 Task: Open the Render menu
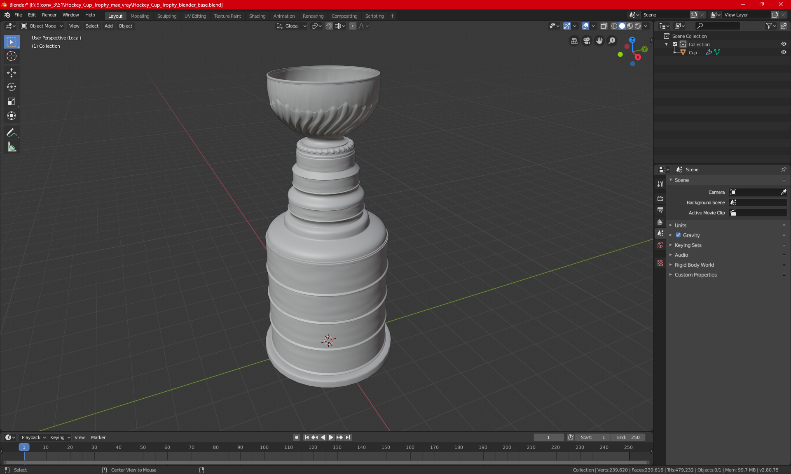[x=49, y=15]
